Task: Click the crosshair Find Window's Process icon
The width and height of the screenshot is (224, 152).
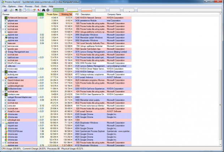Action: pos(48,10)
